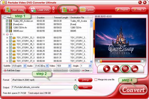
Task: Click the Settings button
Action: click(x=85, y=80)
